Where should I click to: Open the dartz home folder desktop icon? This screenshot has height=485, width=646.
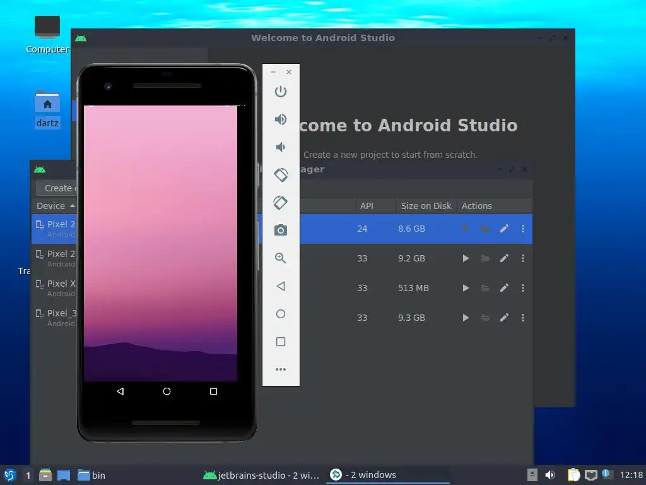pyautogui.click(x=47, y=109)
